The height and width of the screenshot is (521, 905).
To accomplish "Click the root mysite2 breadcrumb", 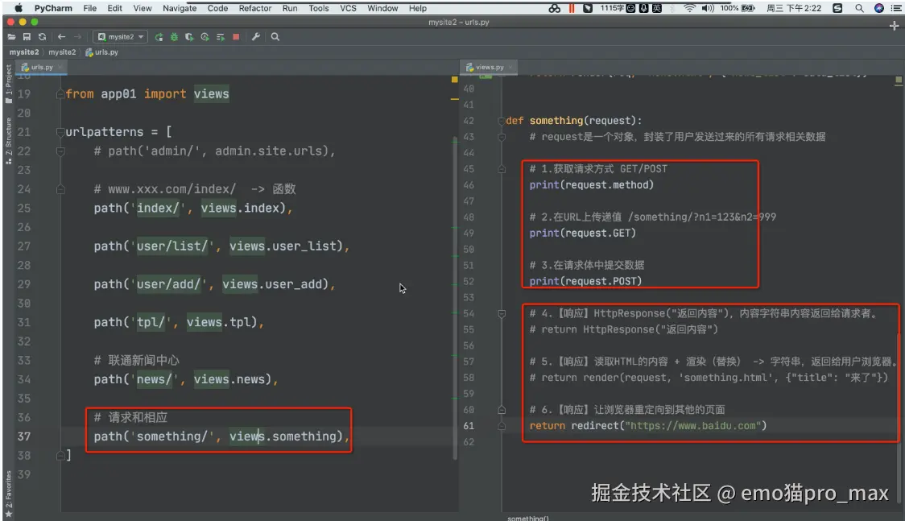I will tap(23, 52).
